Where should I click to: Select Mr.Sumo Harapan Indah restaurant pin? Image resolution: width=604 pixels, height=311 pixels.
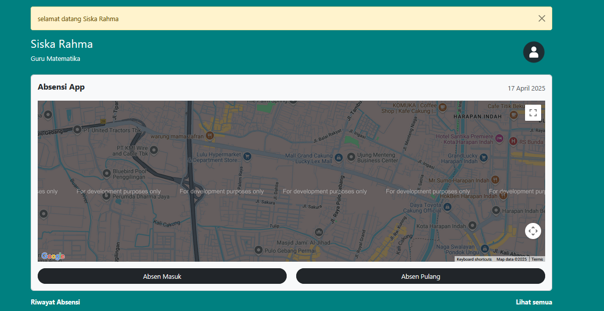tap(495, 180)
